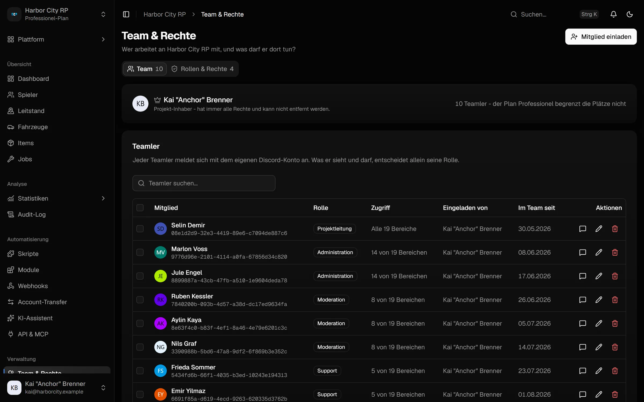The width and height of the screenshot is (644, 402).
Task: Open Webhooks in the sidebar
Action: coord(57,286)
